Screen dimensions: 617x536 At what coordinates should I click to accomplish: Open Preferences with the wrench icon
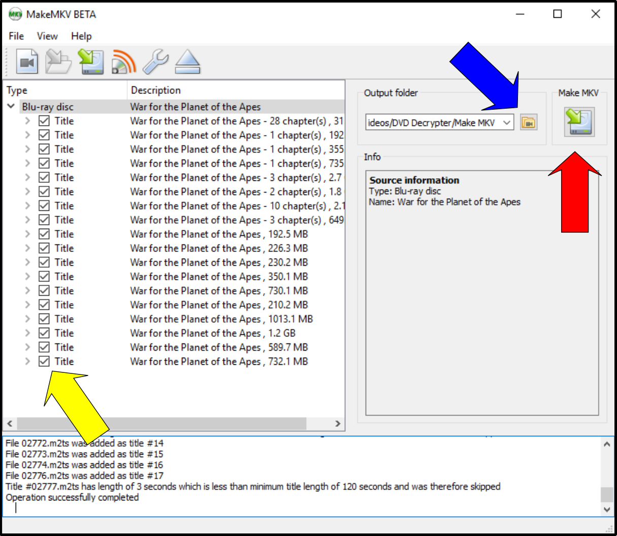point(155,62)
